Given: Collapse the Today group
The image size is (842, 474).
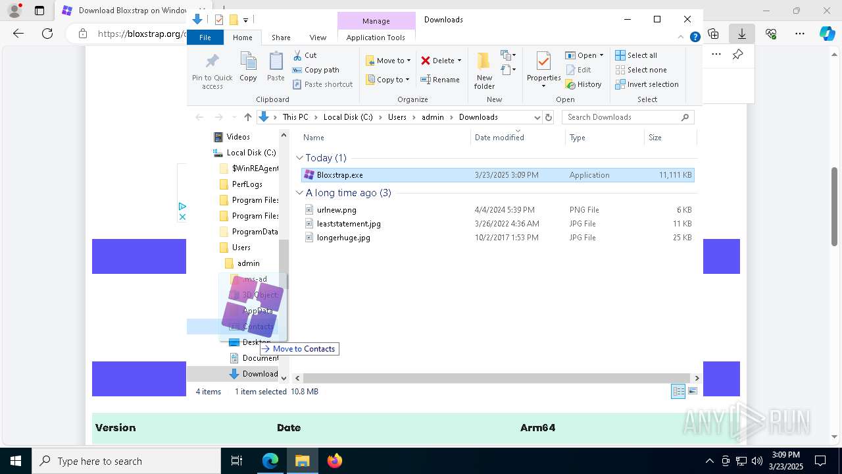Looking at the screenshot, I should (299, 158).
